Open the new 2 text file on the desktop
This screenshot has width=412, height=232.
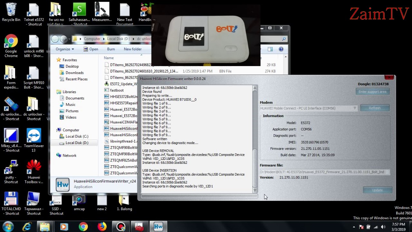click(102, 204)
